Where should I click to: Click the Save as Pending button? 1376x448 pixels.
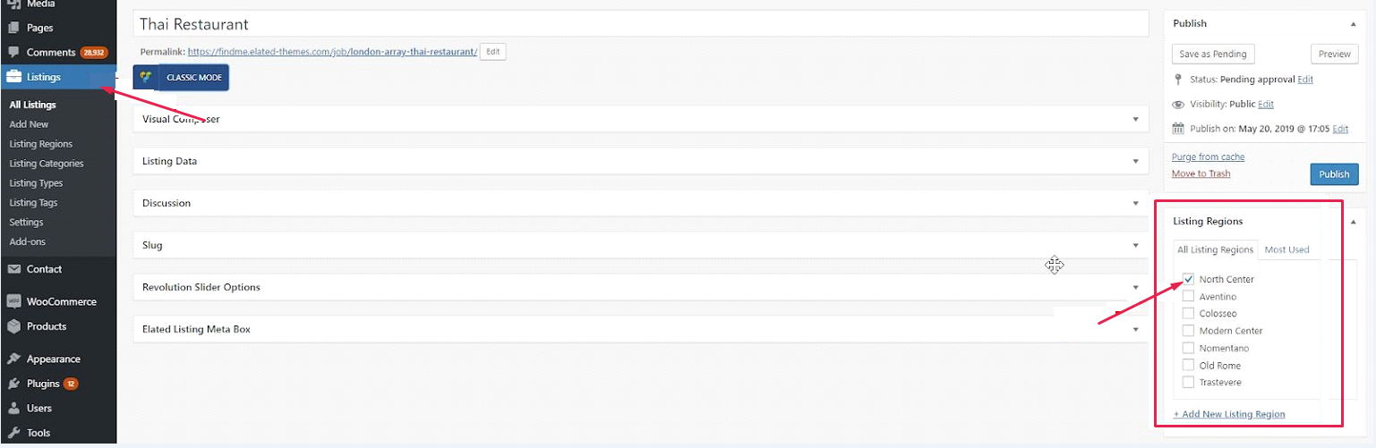click(x=1213, y=54)
